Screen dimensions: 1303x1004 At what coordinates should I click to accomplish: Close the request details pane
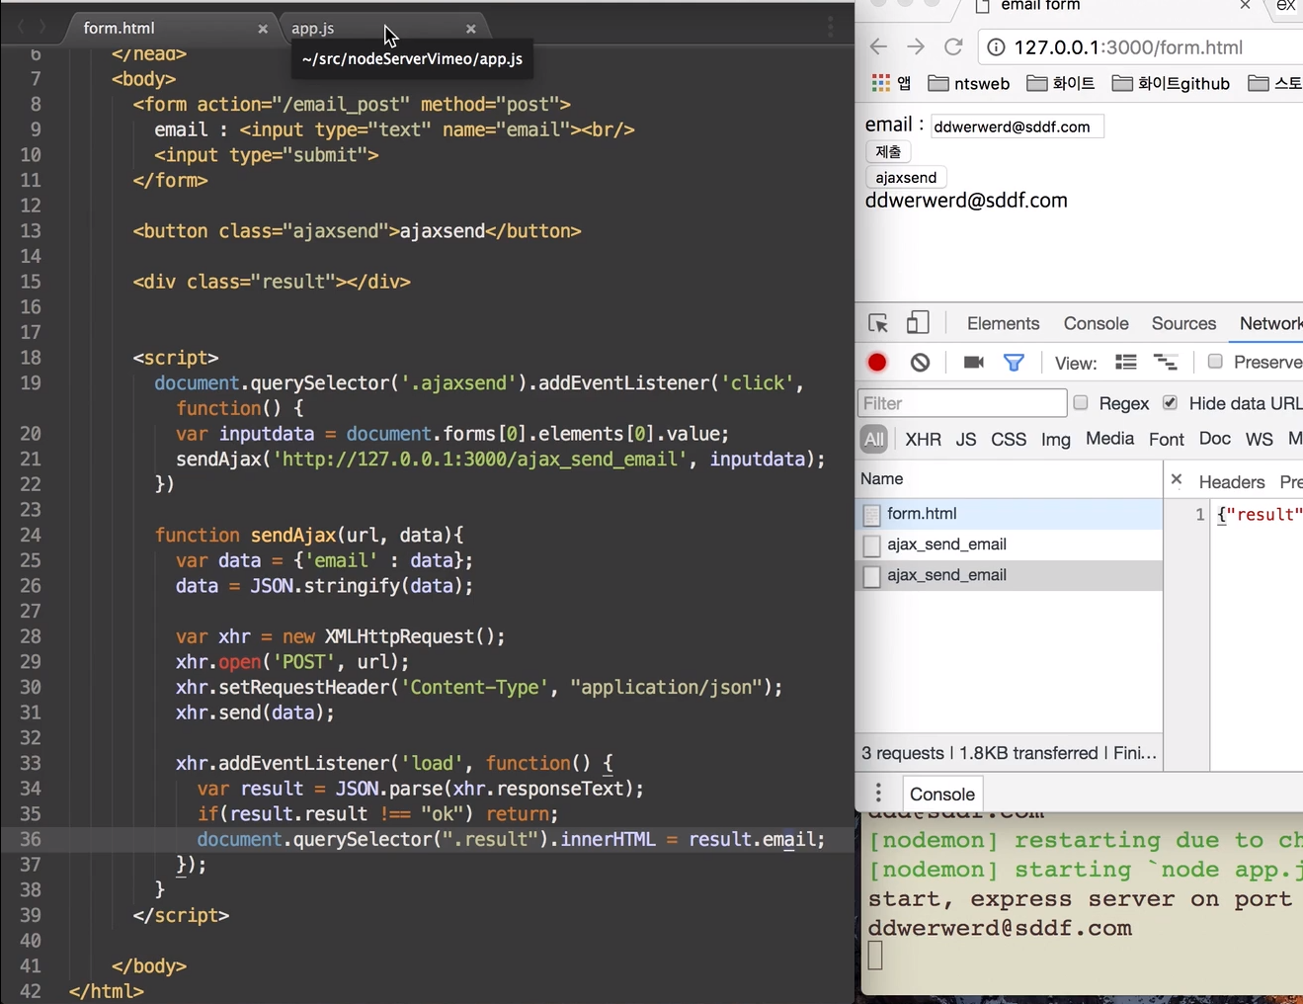pyautogui.click(x=1176, y=479)
